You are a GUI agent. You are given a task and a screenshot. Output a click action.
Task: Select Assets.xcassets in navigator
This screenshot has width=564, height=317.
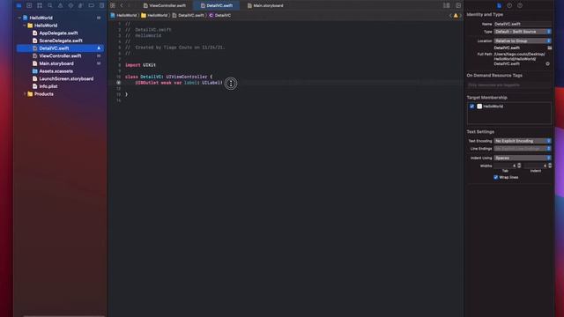56,71
